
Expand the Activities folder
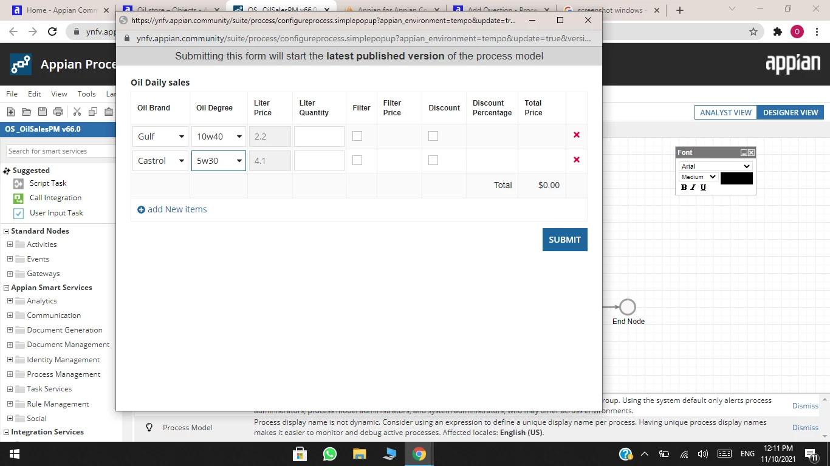pos(10,245)
